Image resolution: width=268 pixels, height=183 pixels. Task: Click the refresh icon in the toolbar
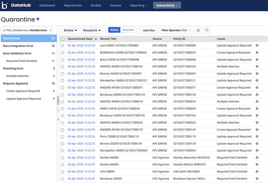(x=198, y=30)
